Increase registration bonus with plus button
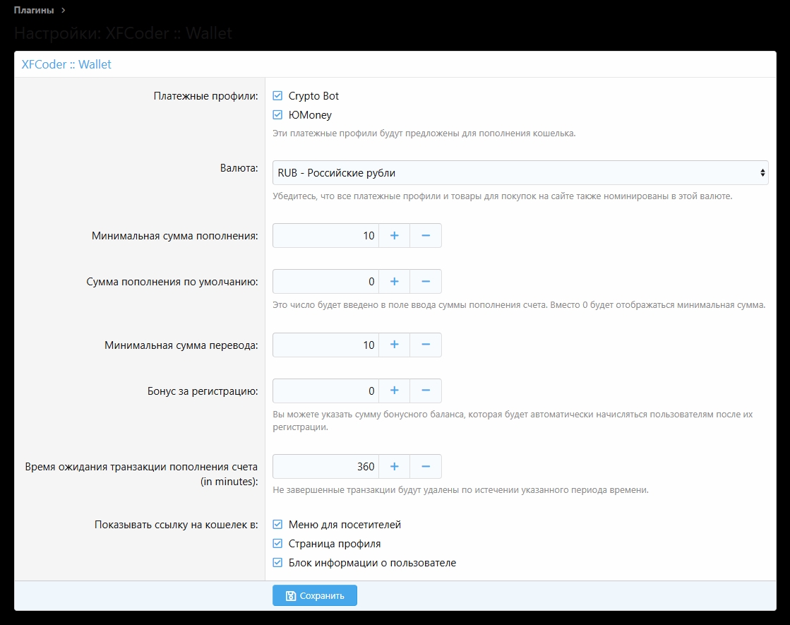The image size is (790, 625). point(394,391)
